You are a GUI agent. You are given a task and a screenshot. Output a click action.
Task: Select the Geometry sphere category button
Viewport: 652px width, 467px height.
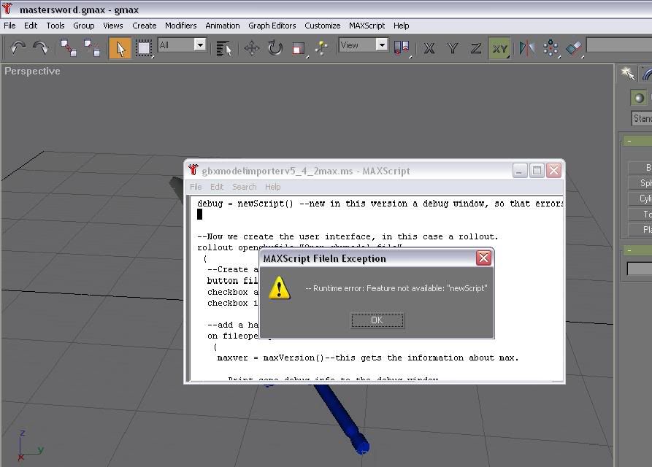point(639,98)
